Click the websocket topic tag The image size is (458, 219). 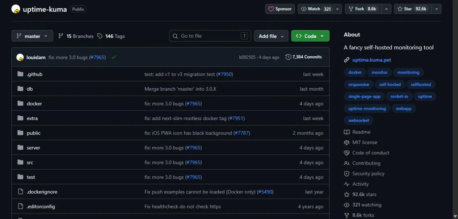click(359, 120)
